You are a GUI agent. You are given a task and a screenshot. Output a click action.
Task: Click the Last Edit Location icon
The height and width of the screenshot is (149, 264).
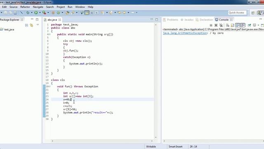click(119, 12)
